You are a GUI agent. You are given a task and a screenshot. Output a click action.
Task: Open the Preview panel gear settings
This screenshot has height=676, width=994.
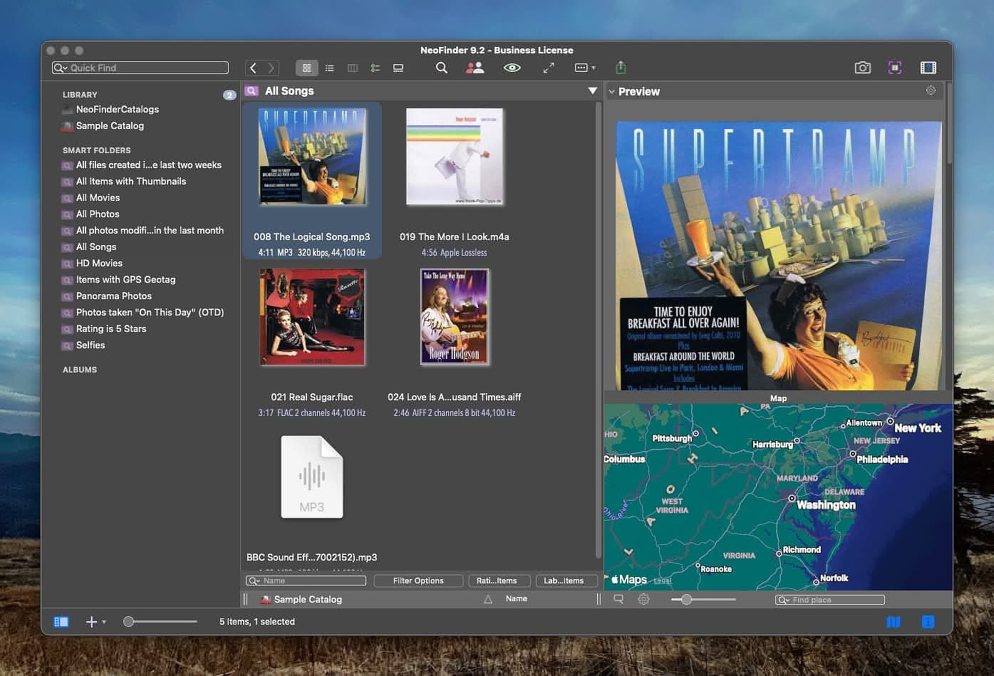(x=931, y=90)
